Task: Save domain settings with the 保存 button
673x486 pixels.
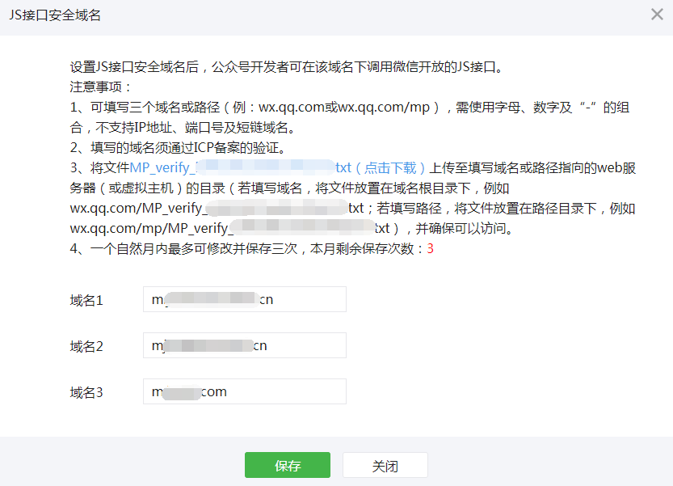Action: (287, 465)
